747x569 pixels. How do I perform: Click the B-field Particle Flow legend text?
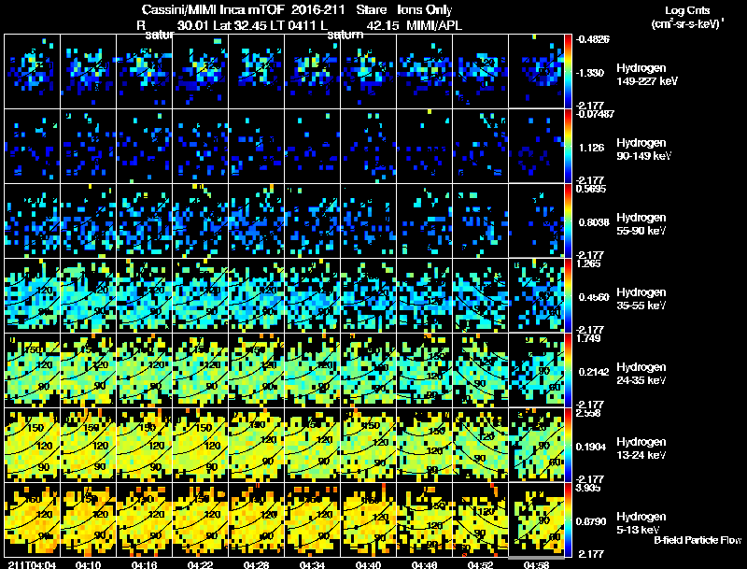pos(698,540)
